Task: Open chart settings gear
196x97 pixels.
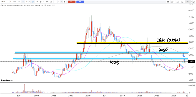Action: (47, 2)
